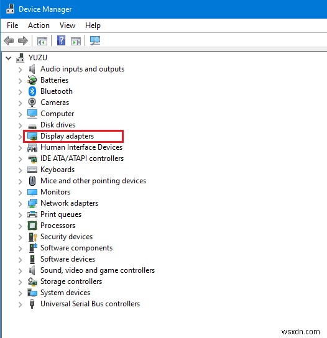Viewport: 327px width, 338px height.
Task: Select Software components label
Action: click(76, 248)
